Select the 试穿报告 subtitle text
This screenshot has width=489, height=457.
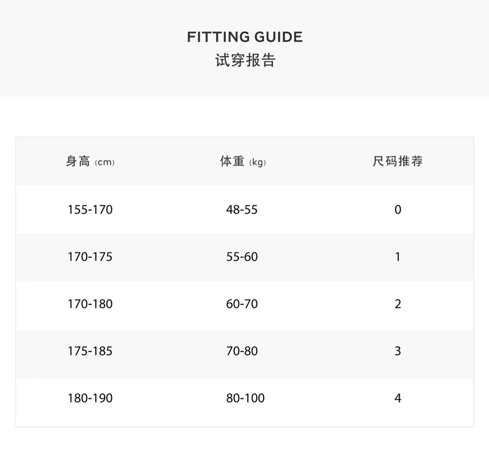[x=245, y=60]
